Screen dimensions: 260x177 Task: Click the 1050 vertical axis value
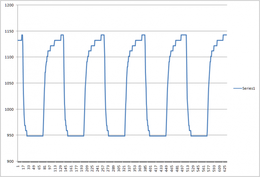pyautogui.click(x=9, y=83)
